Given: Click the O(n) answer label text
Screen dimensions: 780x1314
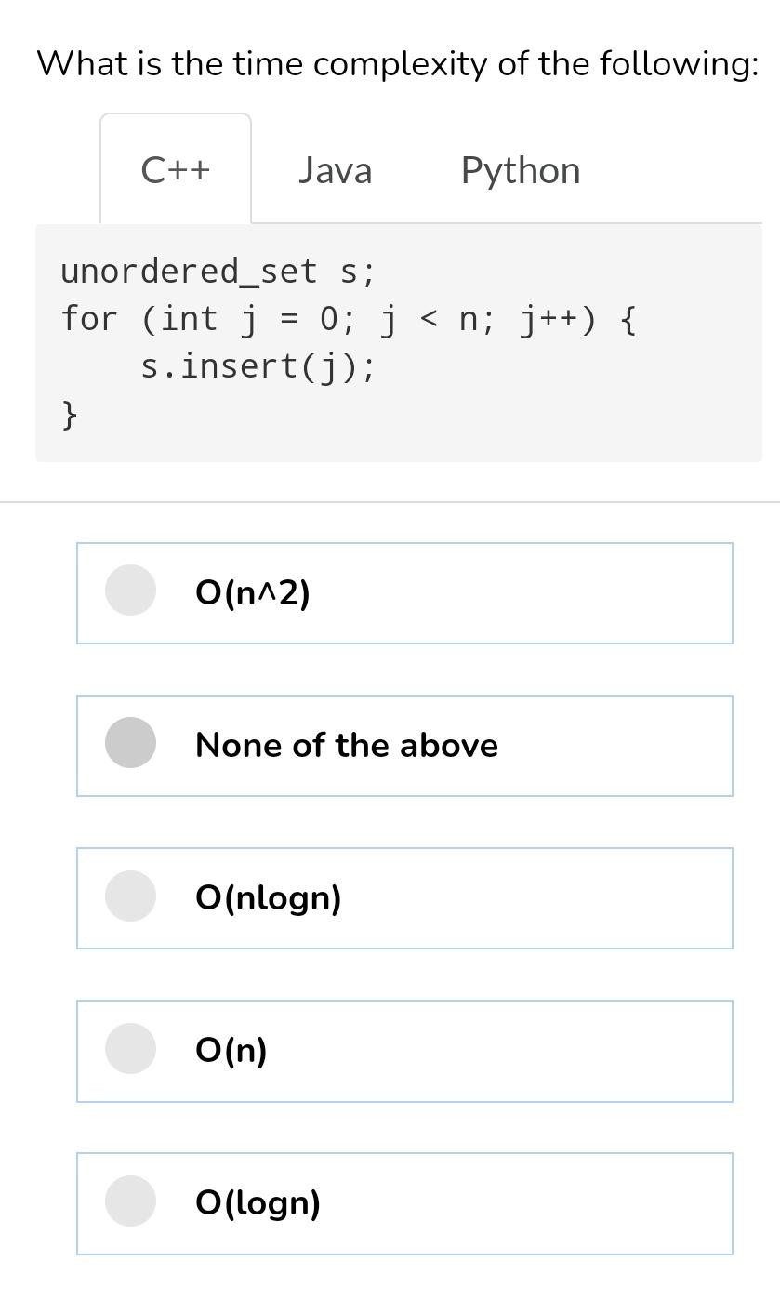Looking at the screenshot, I should click(x=231, y=1051).
